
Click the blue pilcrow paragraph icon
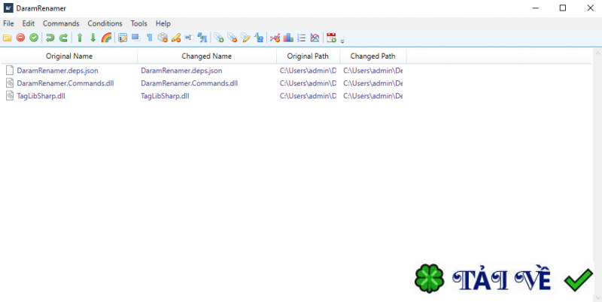click(149, 38)
